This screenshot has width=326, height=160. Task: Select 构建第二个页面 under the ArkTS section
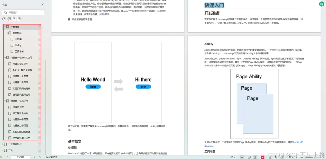tap(20, 82)
